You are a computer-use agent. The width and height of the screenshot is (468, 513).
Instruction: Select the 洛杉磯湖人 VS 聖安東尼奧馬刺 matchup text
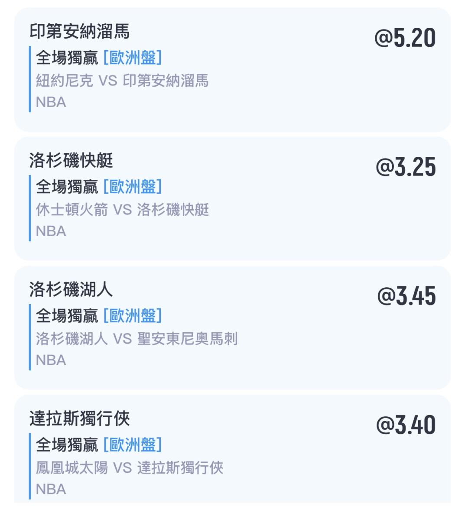(x=136, y=339)
